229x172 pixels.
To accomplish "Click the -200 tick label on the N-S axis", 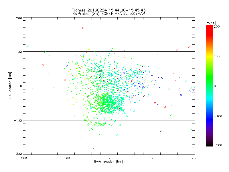I will pyautogui.click(x=18, y=154).
